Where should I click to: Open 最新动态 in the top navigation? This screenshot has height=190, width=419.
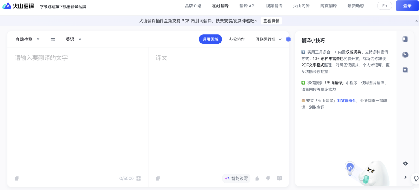tap(356, 6)
